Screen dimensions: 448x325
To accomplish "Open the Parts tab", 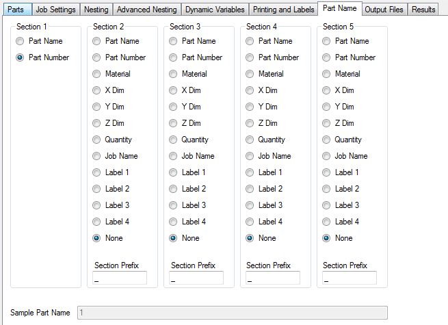I will (x=16, y=10).
